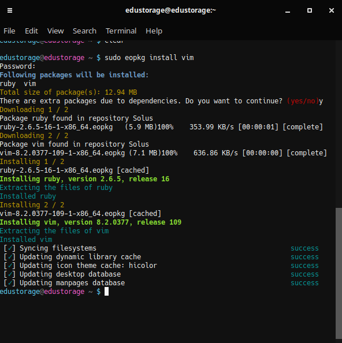342x343 pixels.
Task: Click 'vim-8.2.0377-109-1-x86_64.eopkg [cached]' line
Action: tap(80, 214)
